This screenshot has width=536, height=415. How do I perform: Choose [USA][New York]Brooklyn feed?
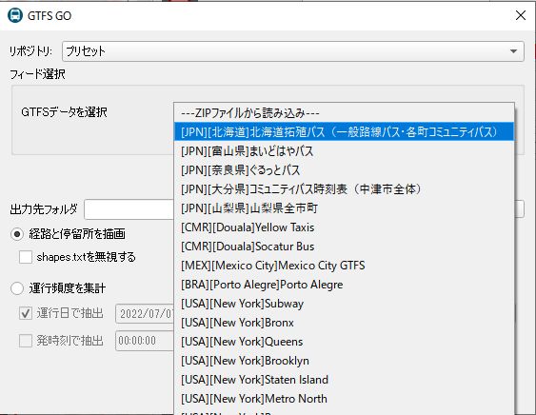(x=344, y=361)
